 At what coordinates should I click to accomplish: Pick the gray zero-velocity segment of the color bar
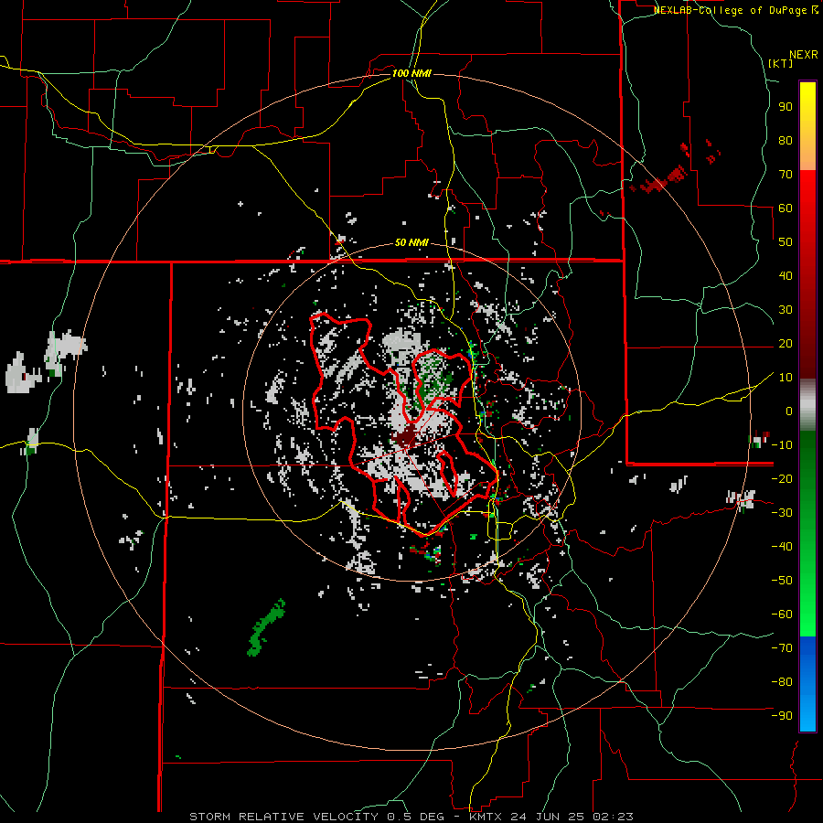point(807,405)
